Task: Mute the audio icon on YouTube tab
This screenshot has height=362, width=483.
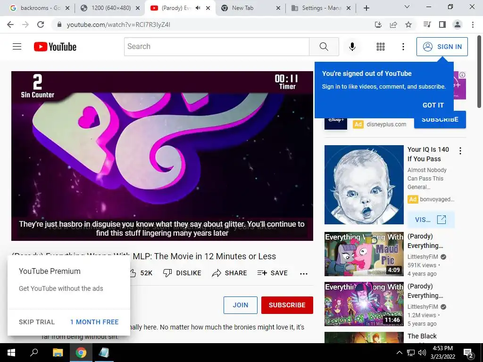Action: pyautogui.click(x=198, y=8)
